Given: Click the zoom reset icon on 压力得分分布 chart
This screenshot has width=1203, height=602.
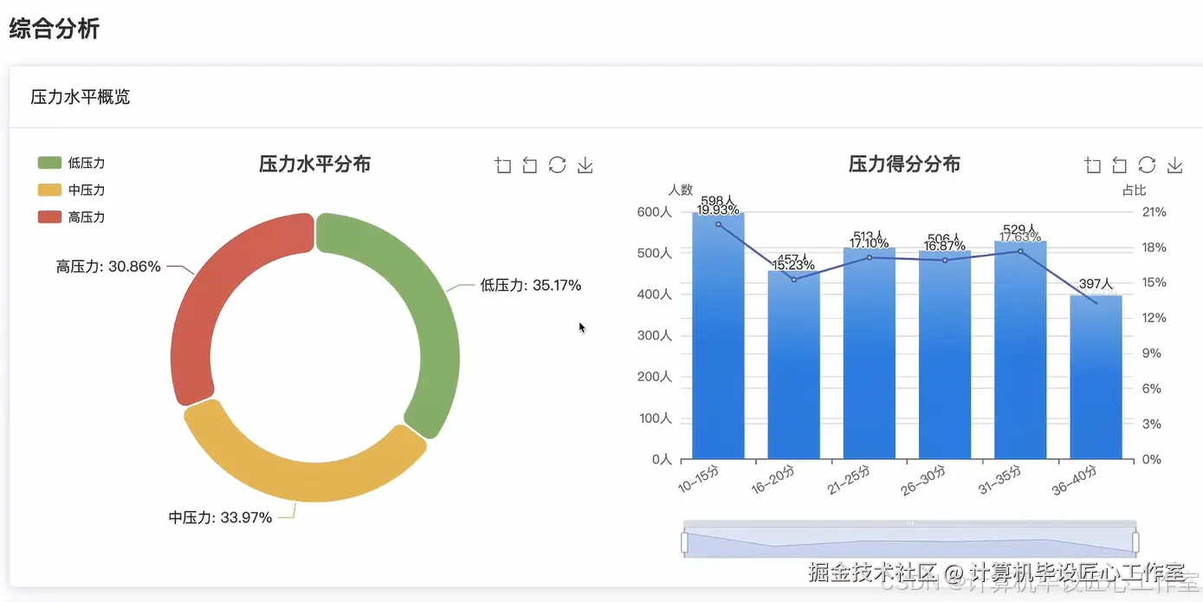Looking at the screenshot, I should (x=1118, y=165).
